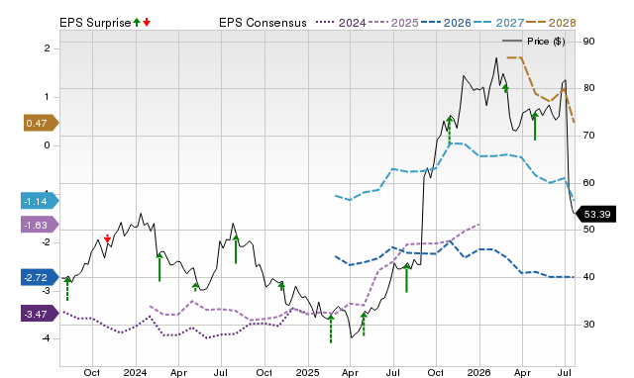Image resolution: width=634 pixels, height=378 pixels.
Task: Click the EPS Consensus legend label
Action: (263, 23)
